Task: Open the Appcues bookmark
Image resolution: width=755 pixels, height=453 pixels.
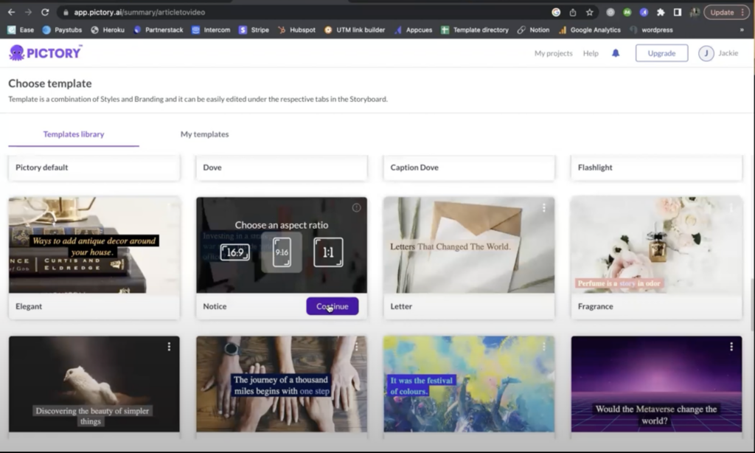Action: (413, 30)
